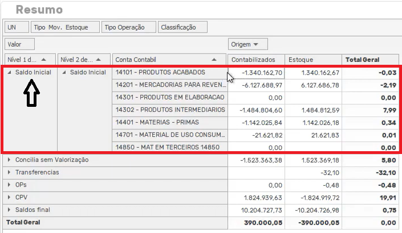Collapse the first-level Saldo Inicial row
The height and width of the screenshot is (233, 402).
click(9, 73)
